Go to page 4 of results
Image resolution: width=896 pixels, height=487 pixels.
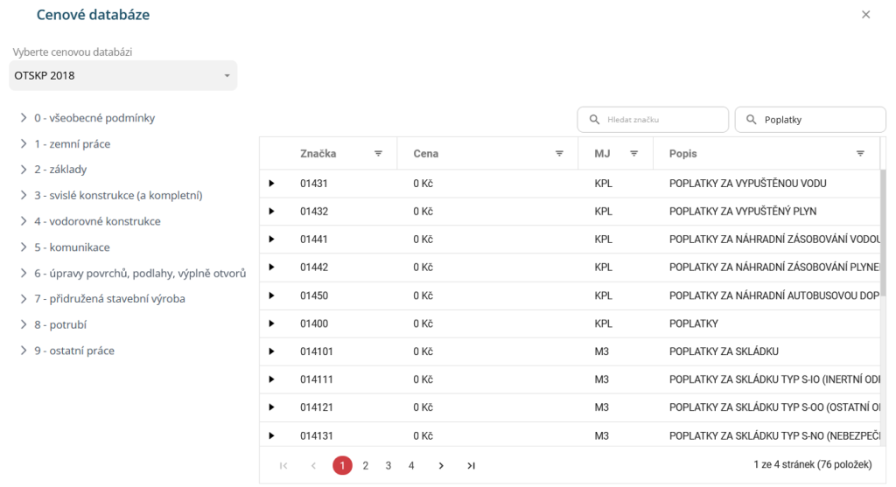coord(411,466)
